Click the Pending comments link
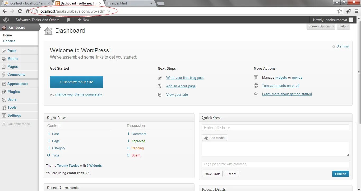The image size is (361, 191). (x=138, y=148)
